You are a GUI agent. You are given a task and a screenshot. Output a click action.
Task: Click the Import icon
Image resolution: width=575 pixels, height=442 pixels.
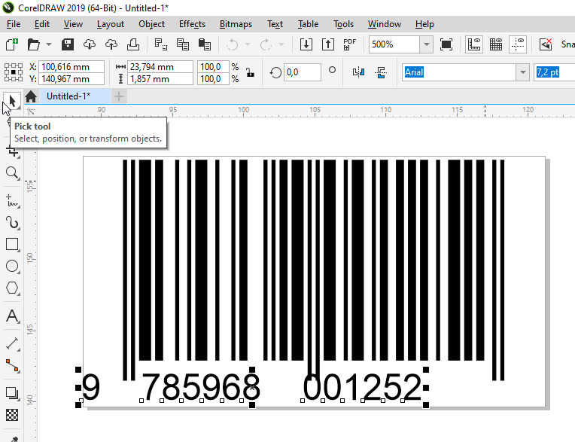click(x=306, y=44)
